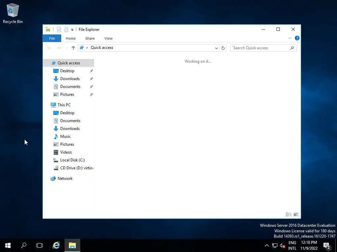Click the pin icon beside Downloads
The height and width of the screenshot is (252, 337).
point(91,79)
